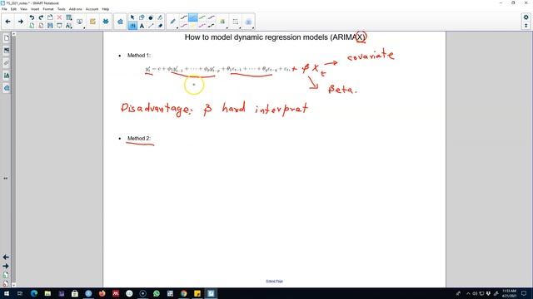Open the View menu
Image resolution: width=533 pixels, height=299 pixels.
click(23, 9)
